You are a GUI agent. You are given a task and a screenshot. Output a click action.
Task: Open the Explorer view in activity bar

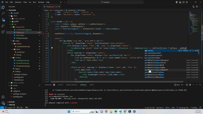[3, 7]
